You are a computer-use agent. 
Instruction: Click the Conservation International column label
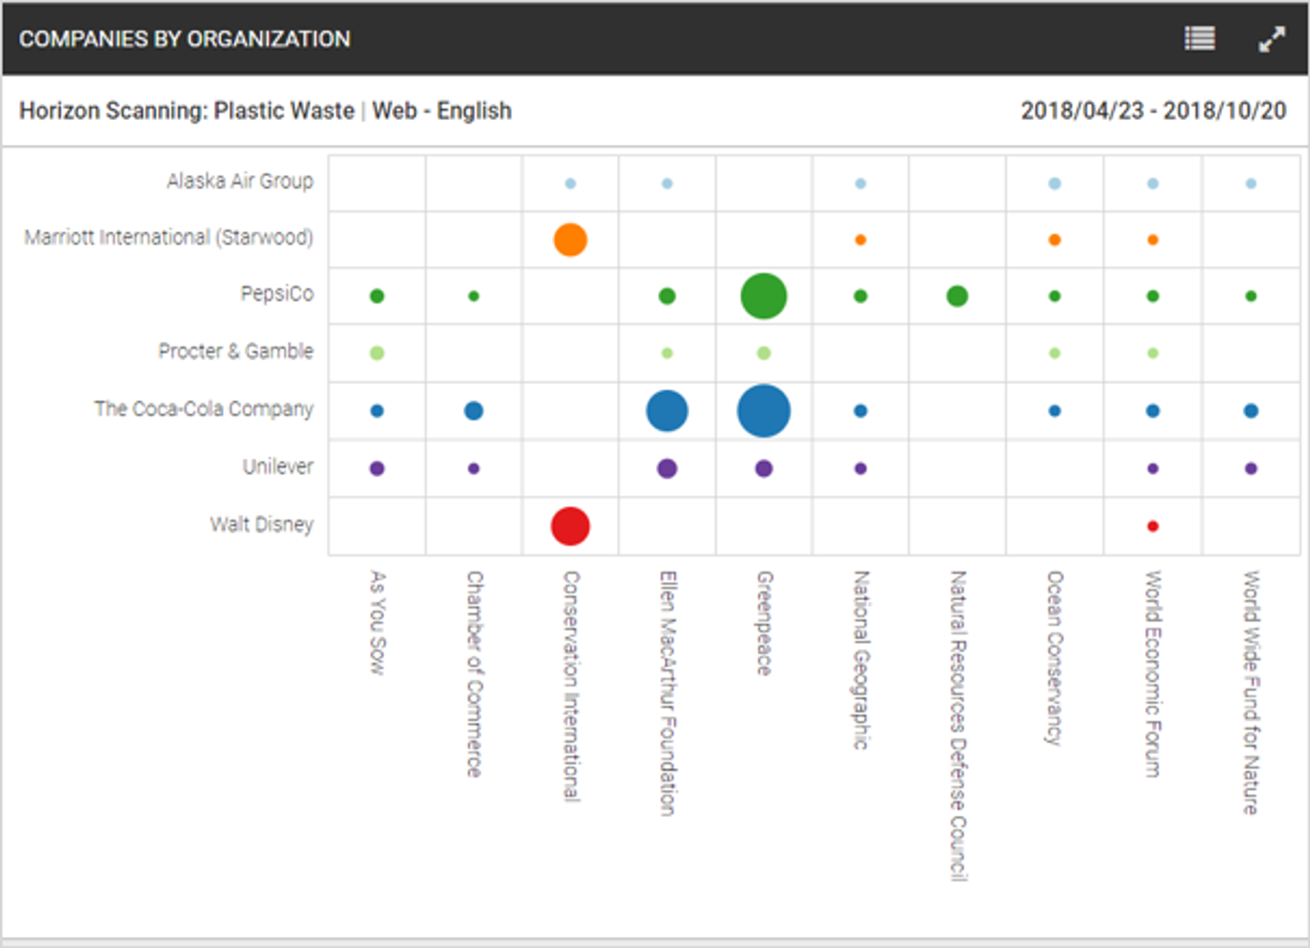pos(571,686)
